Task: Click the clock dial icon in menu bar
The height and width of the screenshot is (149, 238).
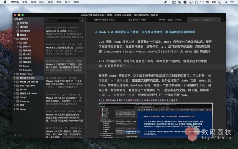Action: point(220,2)
